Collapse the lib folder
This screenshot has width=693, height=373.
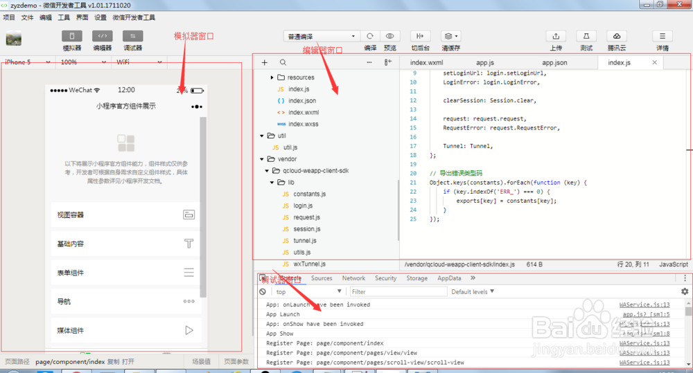click(x=272, y=182)
